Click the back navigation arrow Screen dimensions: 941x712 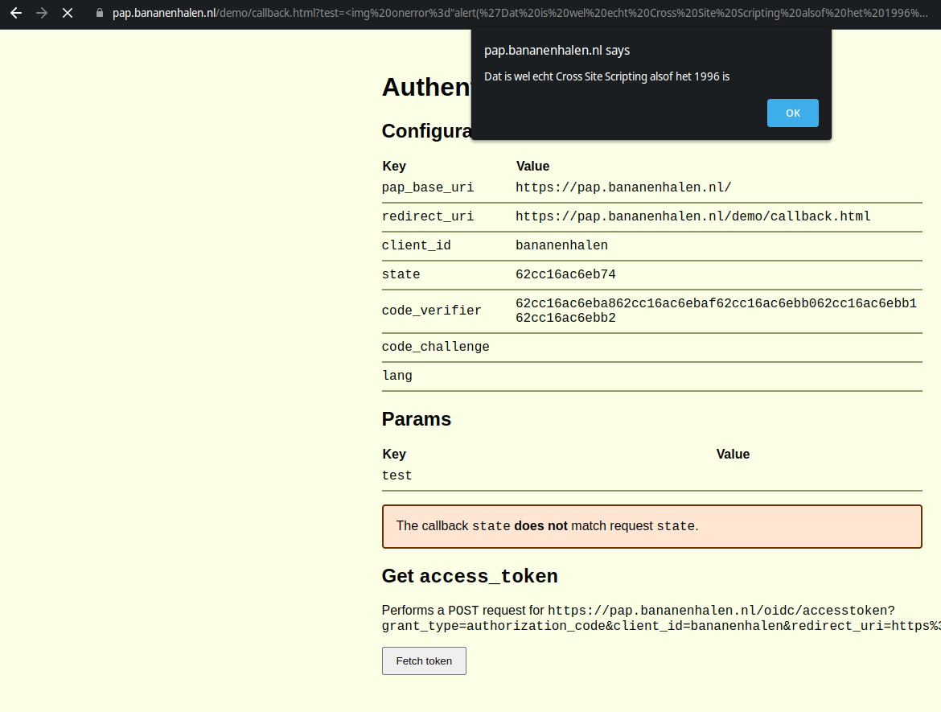[16, 13]
